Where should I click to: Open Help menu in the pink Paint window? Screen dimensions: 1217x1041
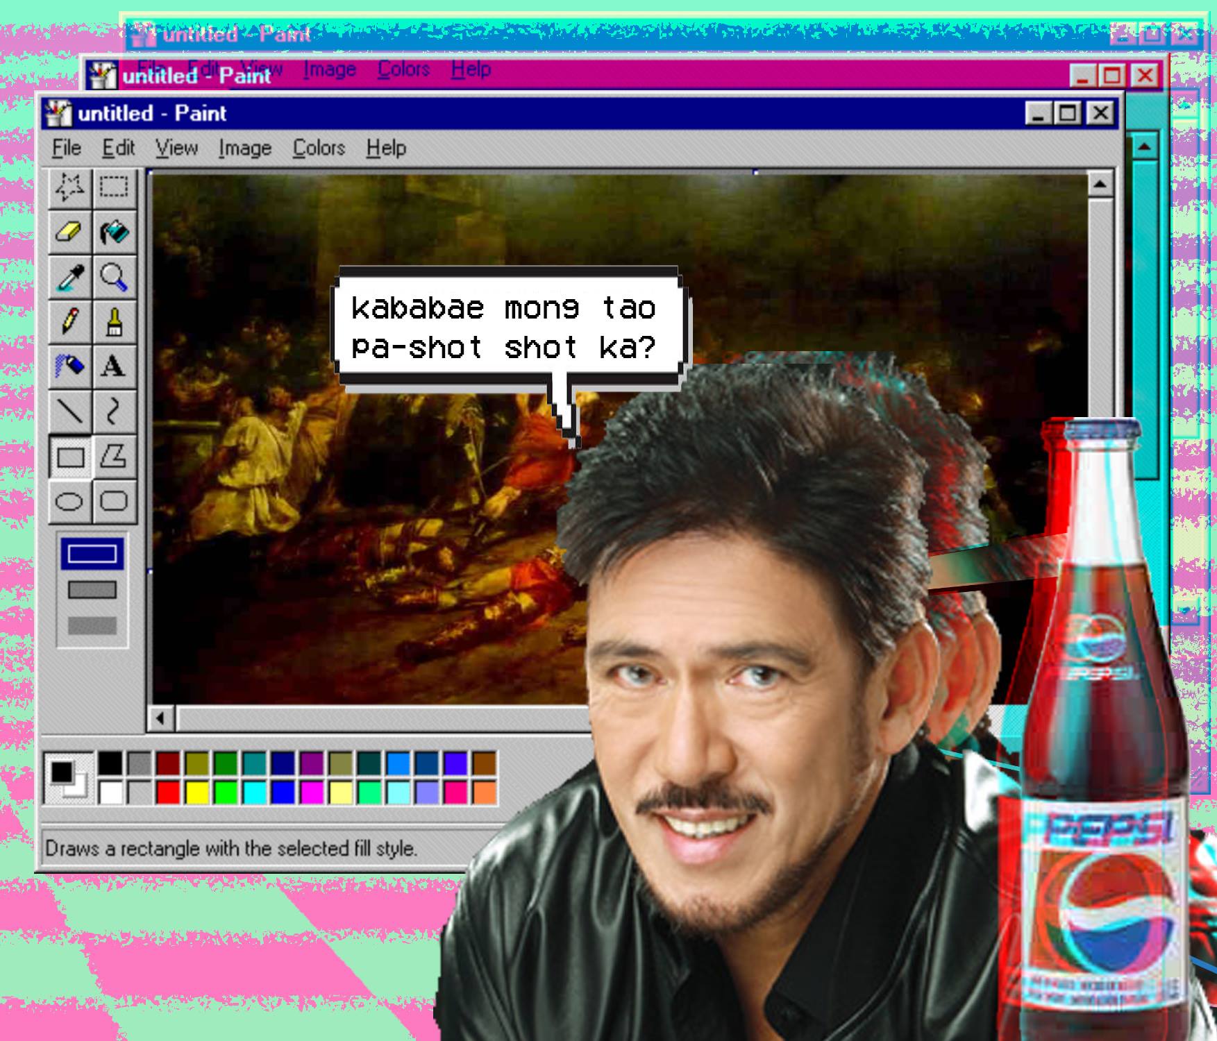point(471,69)
